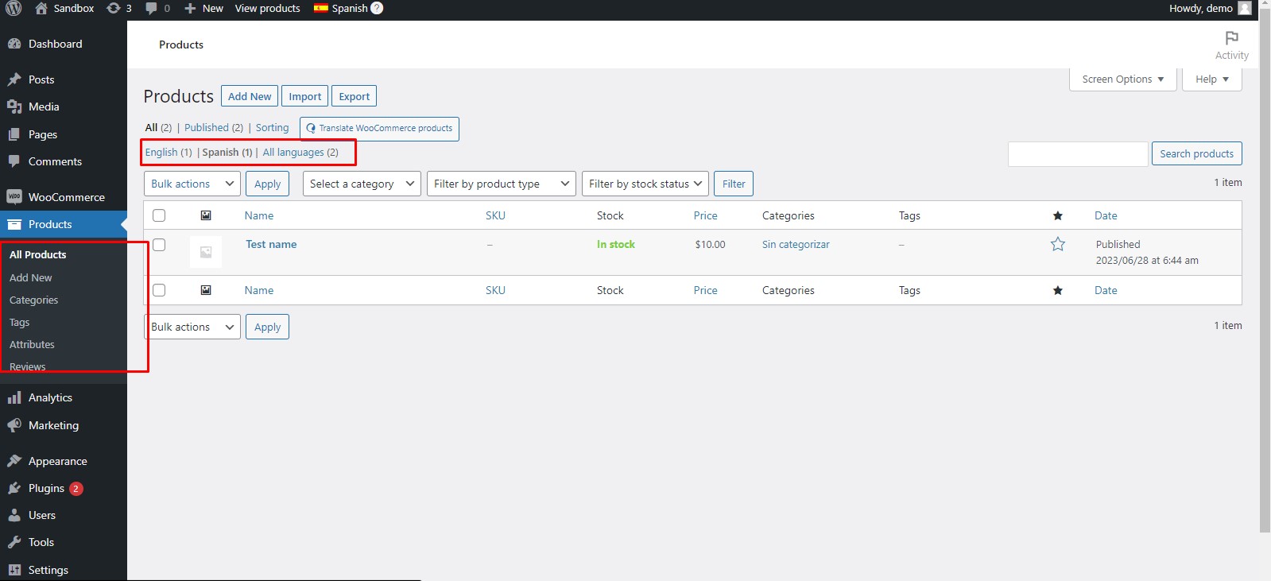Open the Filter by product type dropdown
This screenshot has height=581, width=1271.
pyautogui.click(x=502, y=184)
